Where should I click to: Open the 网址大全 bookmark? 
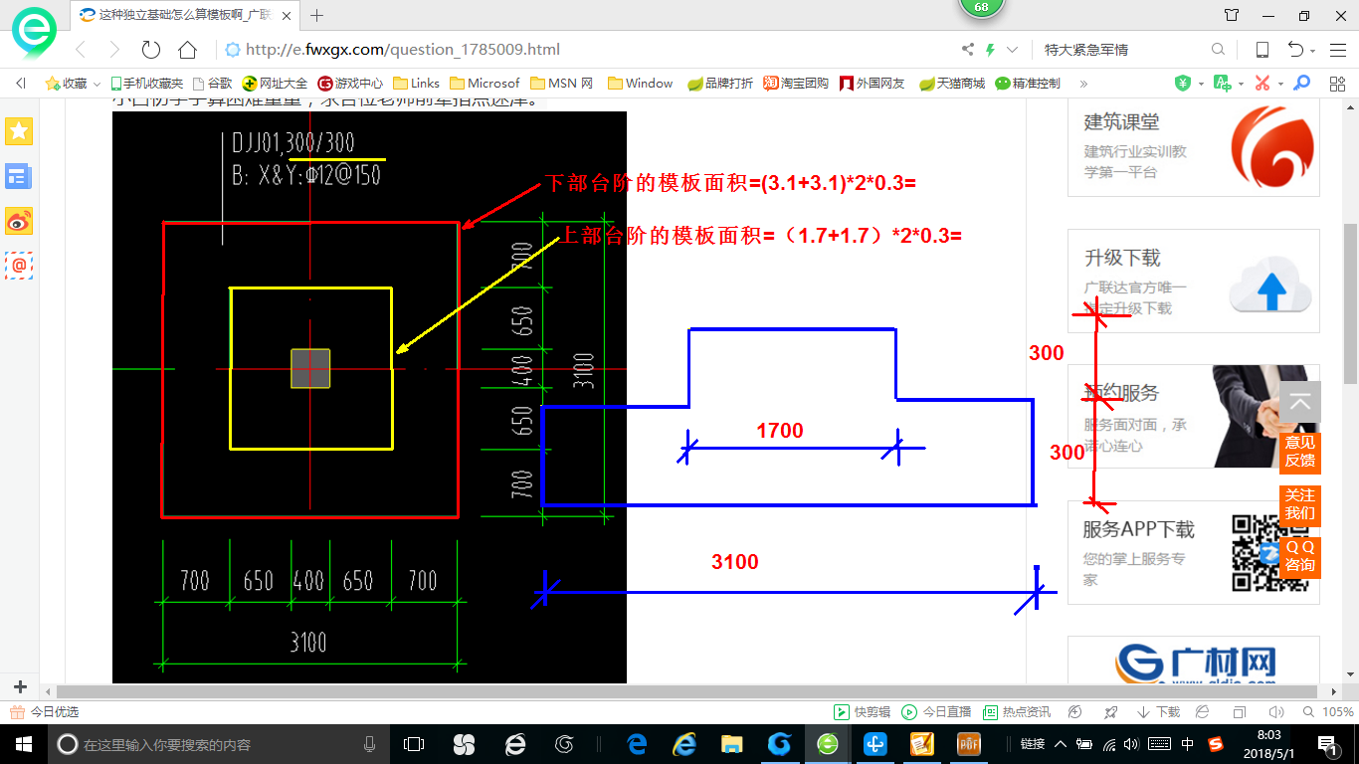[x=276, y=84]
